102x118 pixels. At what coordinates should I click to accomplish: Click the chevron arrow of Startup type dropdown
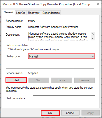93,56
